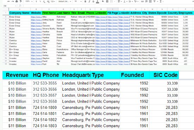Open the borders menu
The height and width of the screenshot is (130, 194).
(107, 1)
